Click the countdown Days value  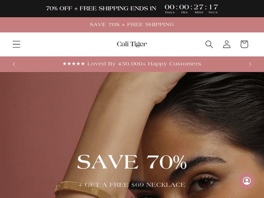tap(170, 7)
